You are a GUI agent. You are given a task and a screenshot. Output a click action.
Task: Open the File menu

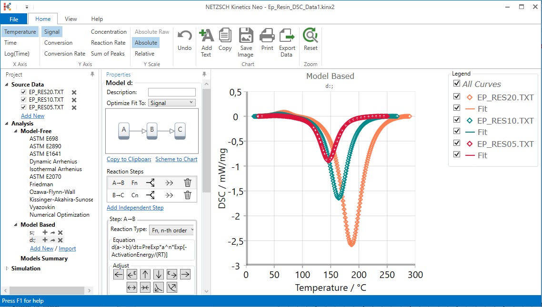(x=14, y=19)
